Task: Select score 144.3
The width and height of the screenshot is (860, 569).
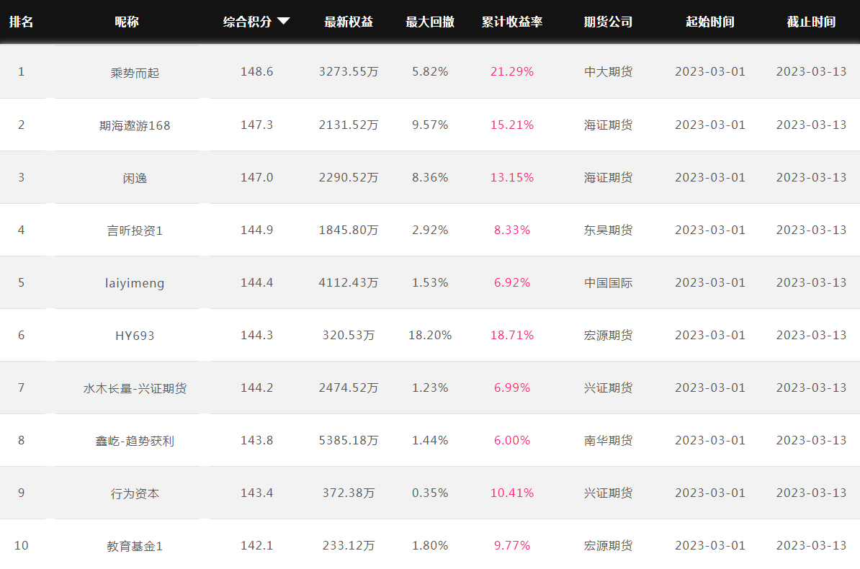Action: tap(256, 335)
